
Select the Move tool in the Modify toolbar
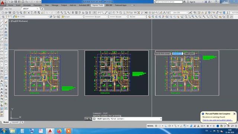point(6,38)
